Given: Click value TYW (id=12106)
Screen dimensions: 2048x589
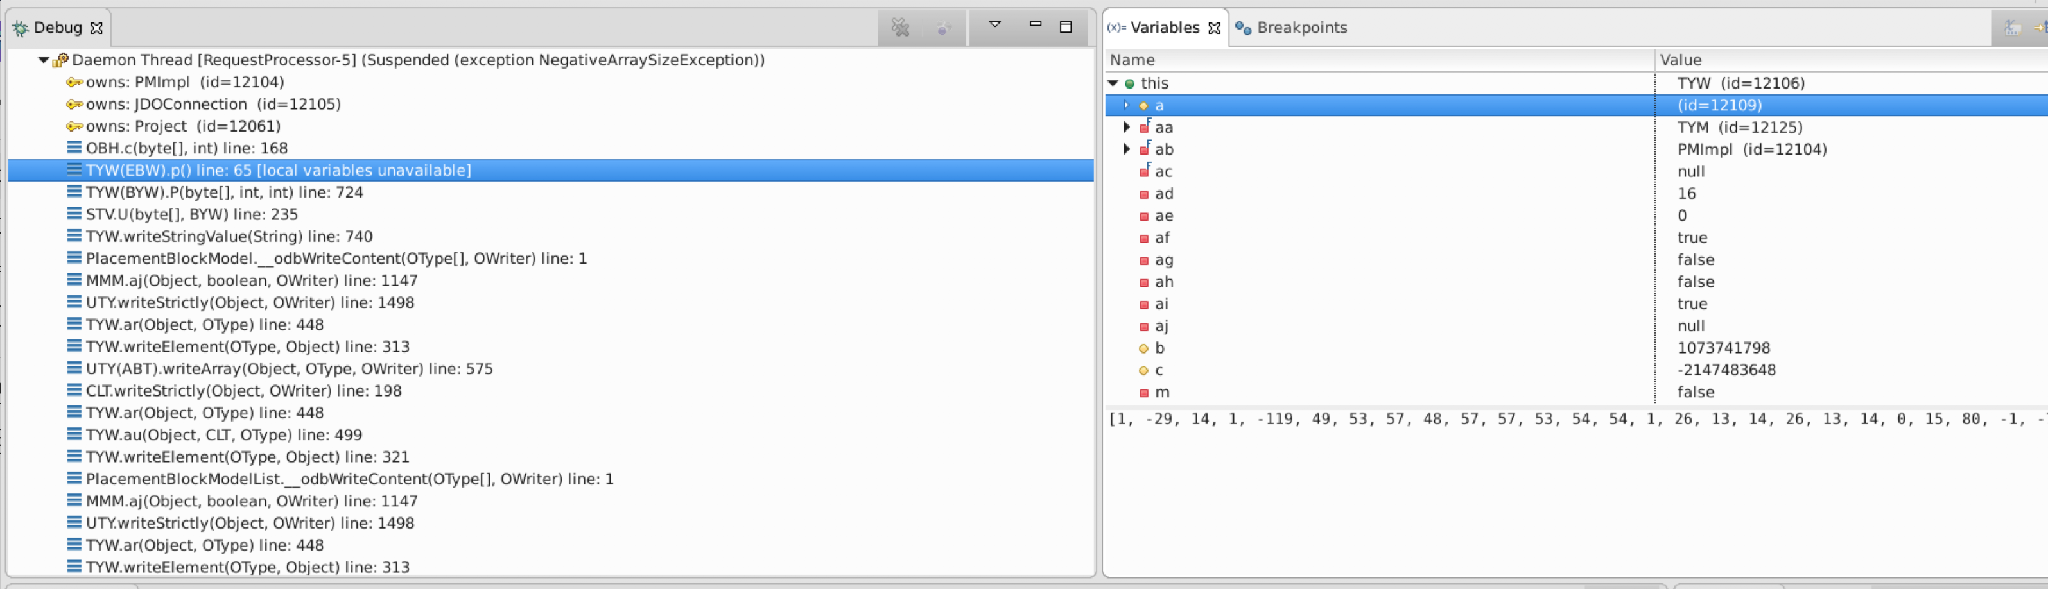Looking at the screenshot, I should [x=1740, y=83].
